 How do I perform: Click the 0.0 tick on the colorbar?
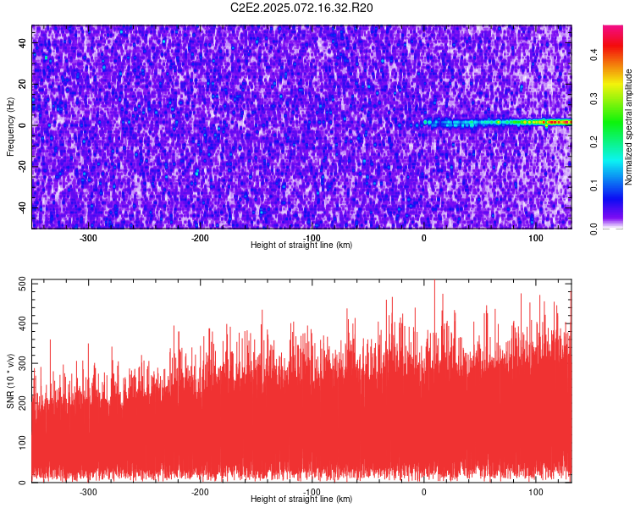click(594, 229)
